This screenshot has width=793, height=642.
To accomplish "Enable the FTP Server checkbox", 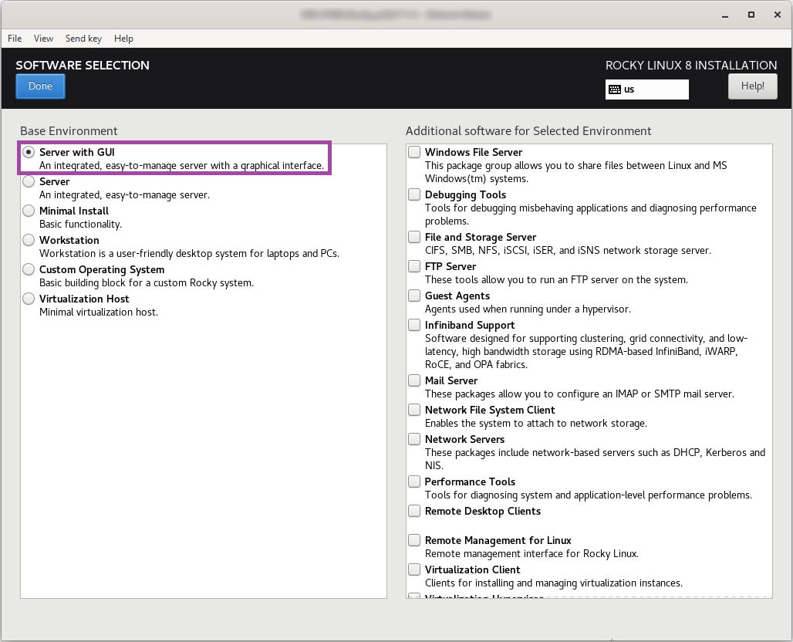I will tap(414, 266).
